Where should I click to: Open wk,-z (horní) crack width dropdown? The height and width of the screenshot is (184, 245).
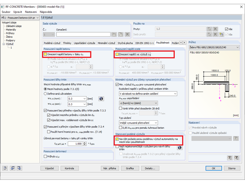84,99
